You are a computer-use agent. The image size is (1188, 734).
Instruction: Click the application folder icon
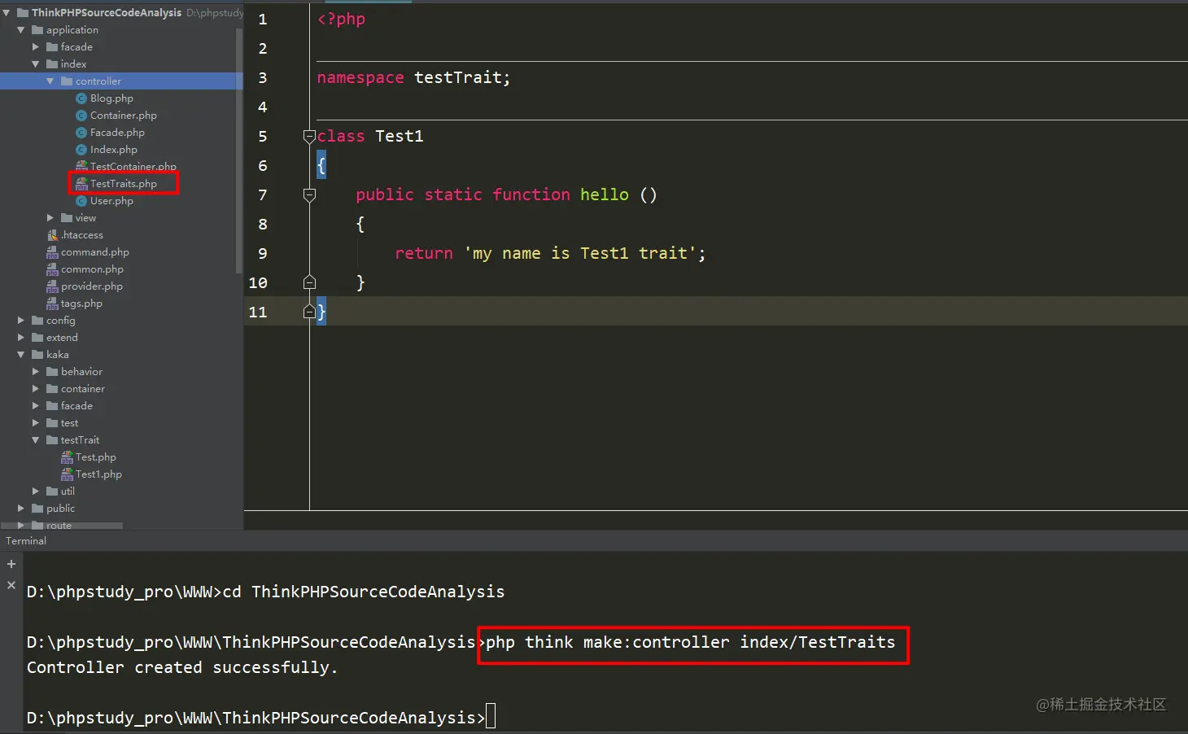click(x=37, y=30)
